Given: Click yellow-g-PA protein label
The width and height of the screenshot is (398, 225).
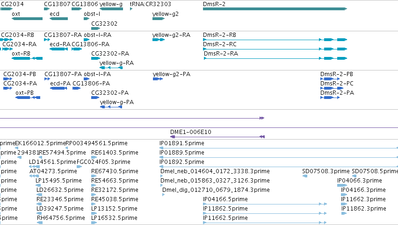Looking at the screenshot, I should click(117, 102).
